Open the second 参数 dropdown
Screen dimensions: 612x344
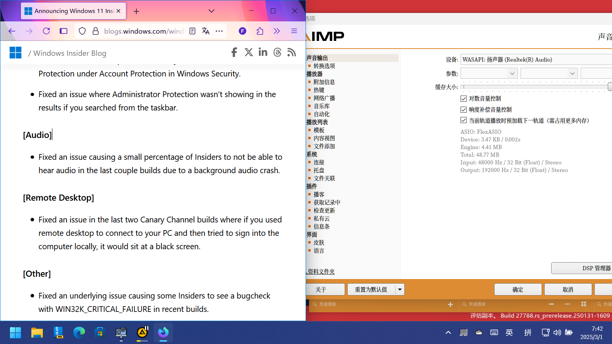point(549,73)
